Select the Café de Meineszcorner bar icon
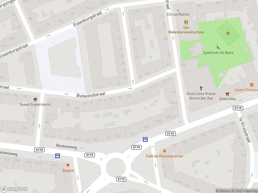Screen dimensions: 258x193 (164, 151)
